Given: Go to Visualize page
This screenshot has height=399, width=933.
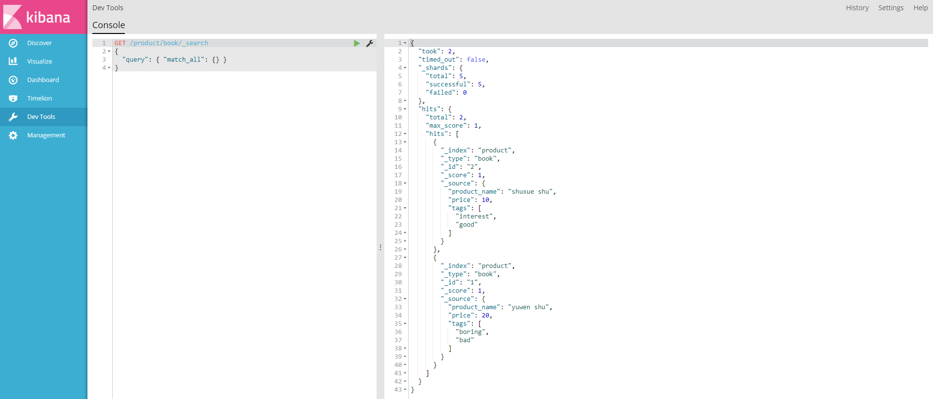Looking at the screenshot, I should 39,62.
